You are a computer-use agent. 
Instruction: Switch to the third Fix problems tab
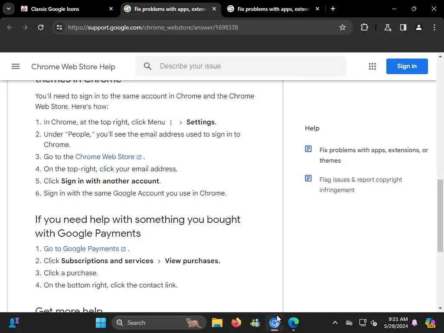[x=272, y=9]
